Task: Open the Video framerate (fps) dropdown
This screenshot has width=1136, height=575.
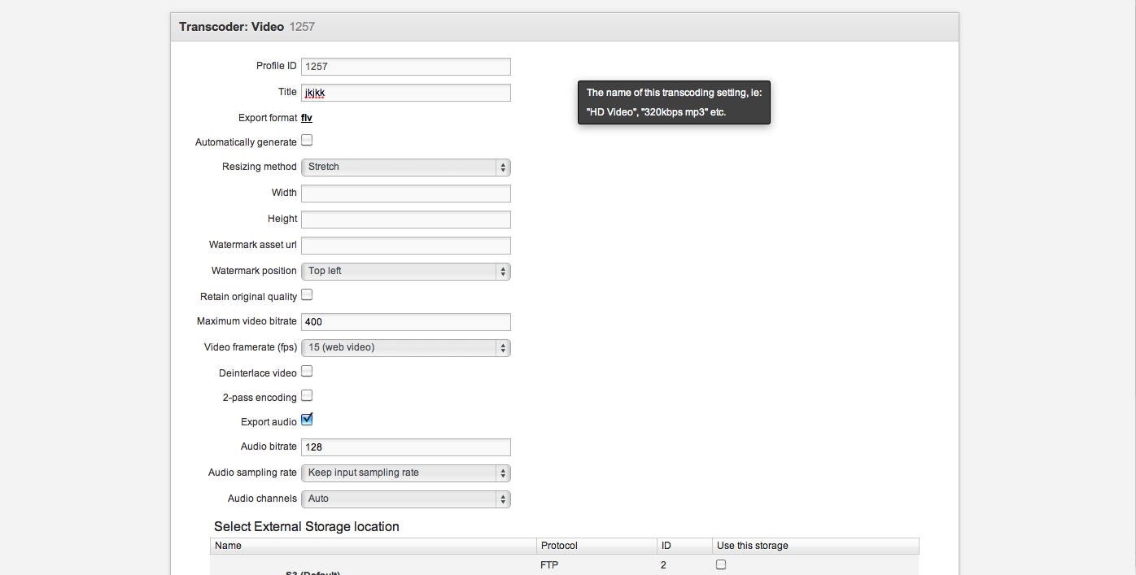Action: [x=405, y=347]
